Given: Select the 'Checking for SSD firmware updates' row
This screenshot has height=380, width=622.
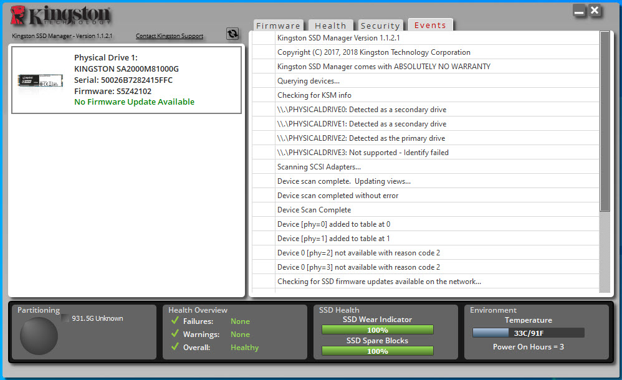Looking at the screenshot, I should click(426, 281).
